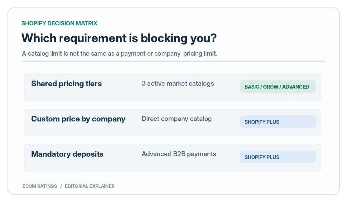Click the SHOPIFY PLUS badge for Mandatory deposits
This screenshot has width=347, height=202.
[278, 157]
